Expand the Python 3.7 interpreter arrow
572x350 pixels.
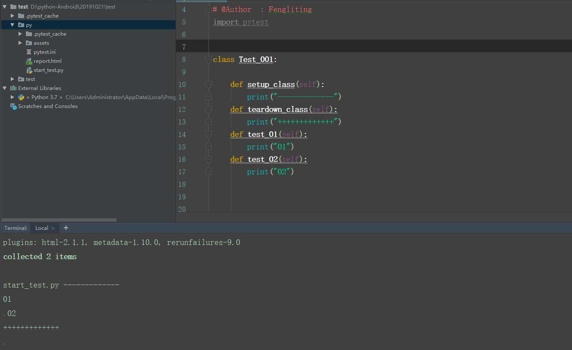13,97
